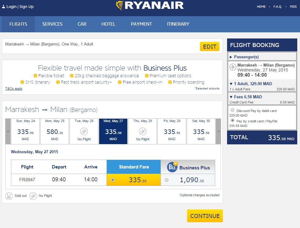
Task: Open the FEES link
Action: coord(293,7)
